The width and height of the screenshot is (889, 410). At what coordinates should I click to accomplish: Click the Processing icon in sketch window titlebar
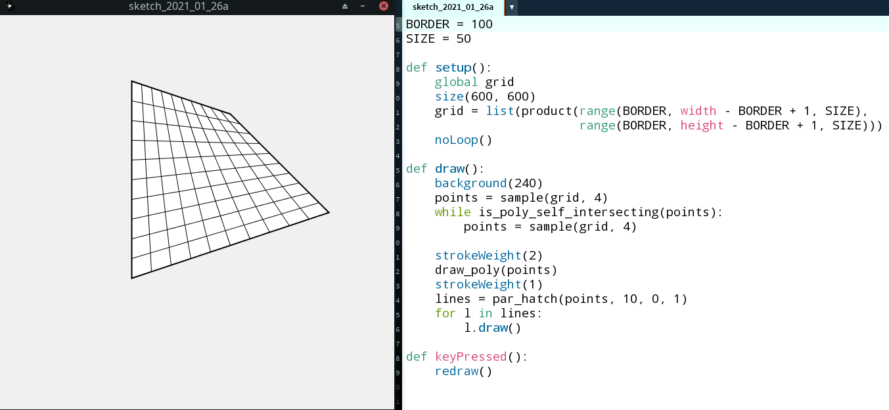pos(9,7)
